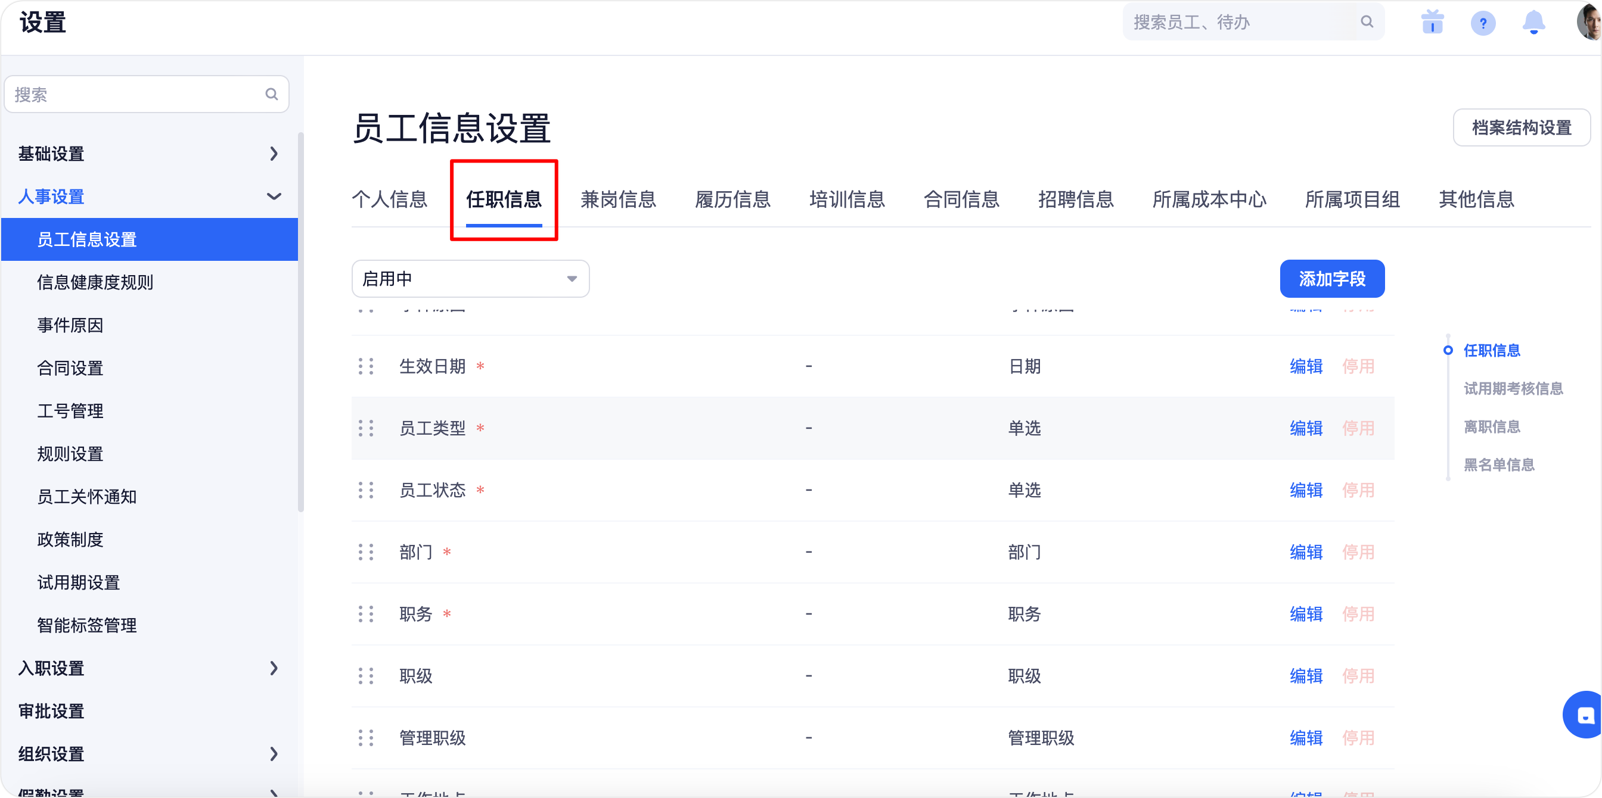
Task: Open the user avatar in top-right
Action: (1589, 23)
